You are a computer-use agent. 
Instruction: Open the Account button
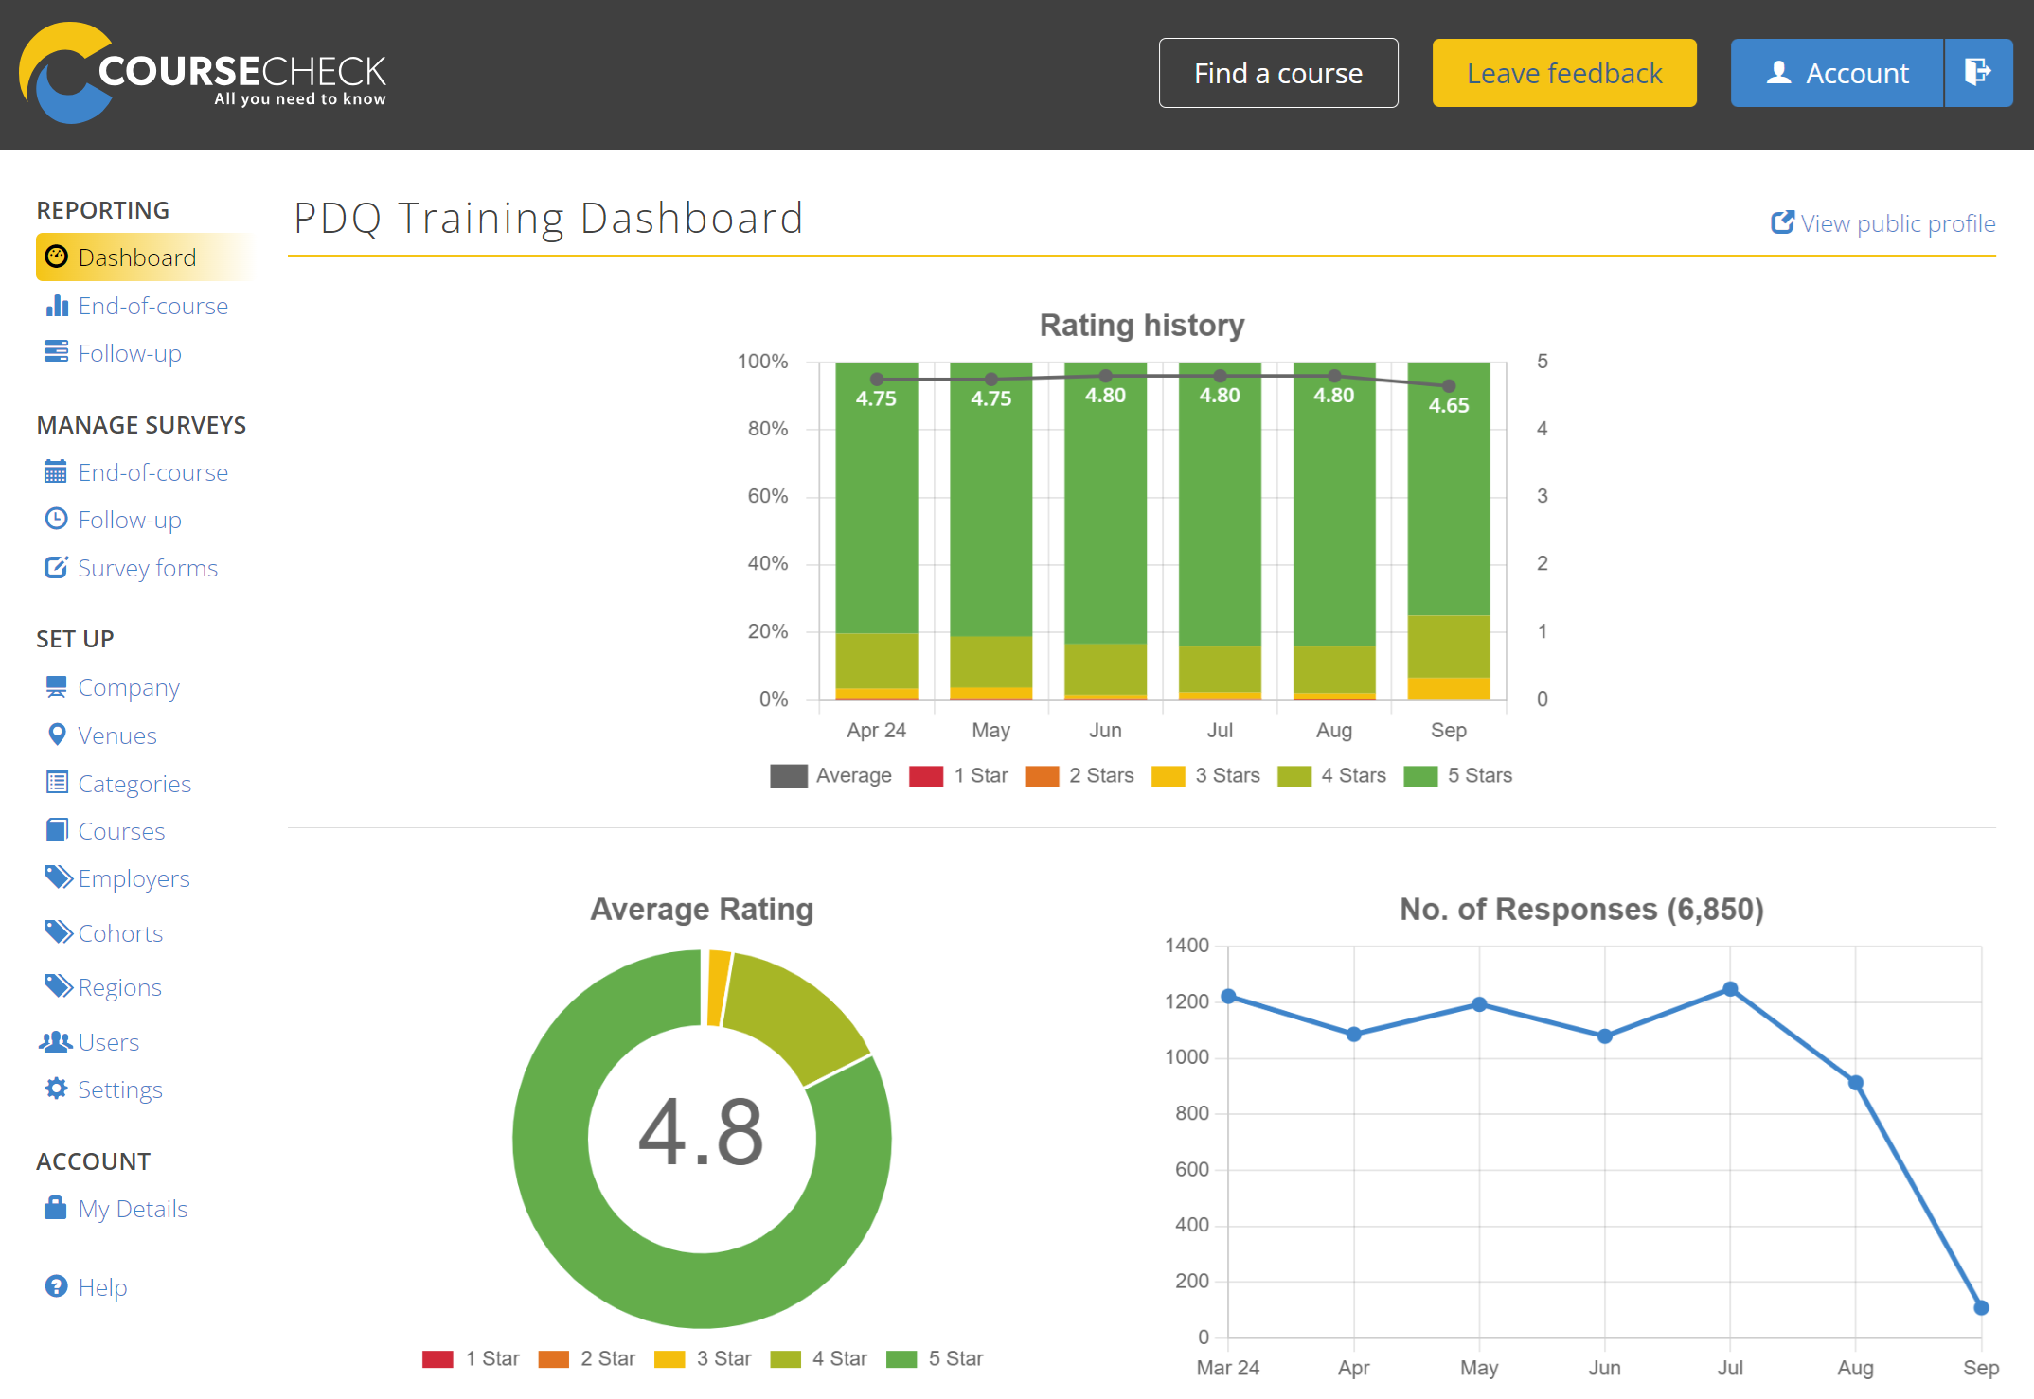pyautogui.click(x=1837, y=73)
